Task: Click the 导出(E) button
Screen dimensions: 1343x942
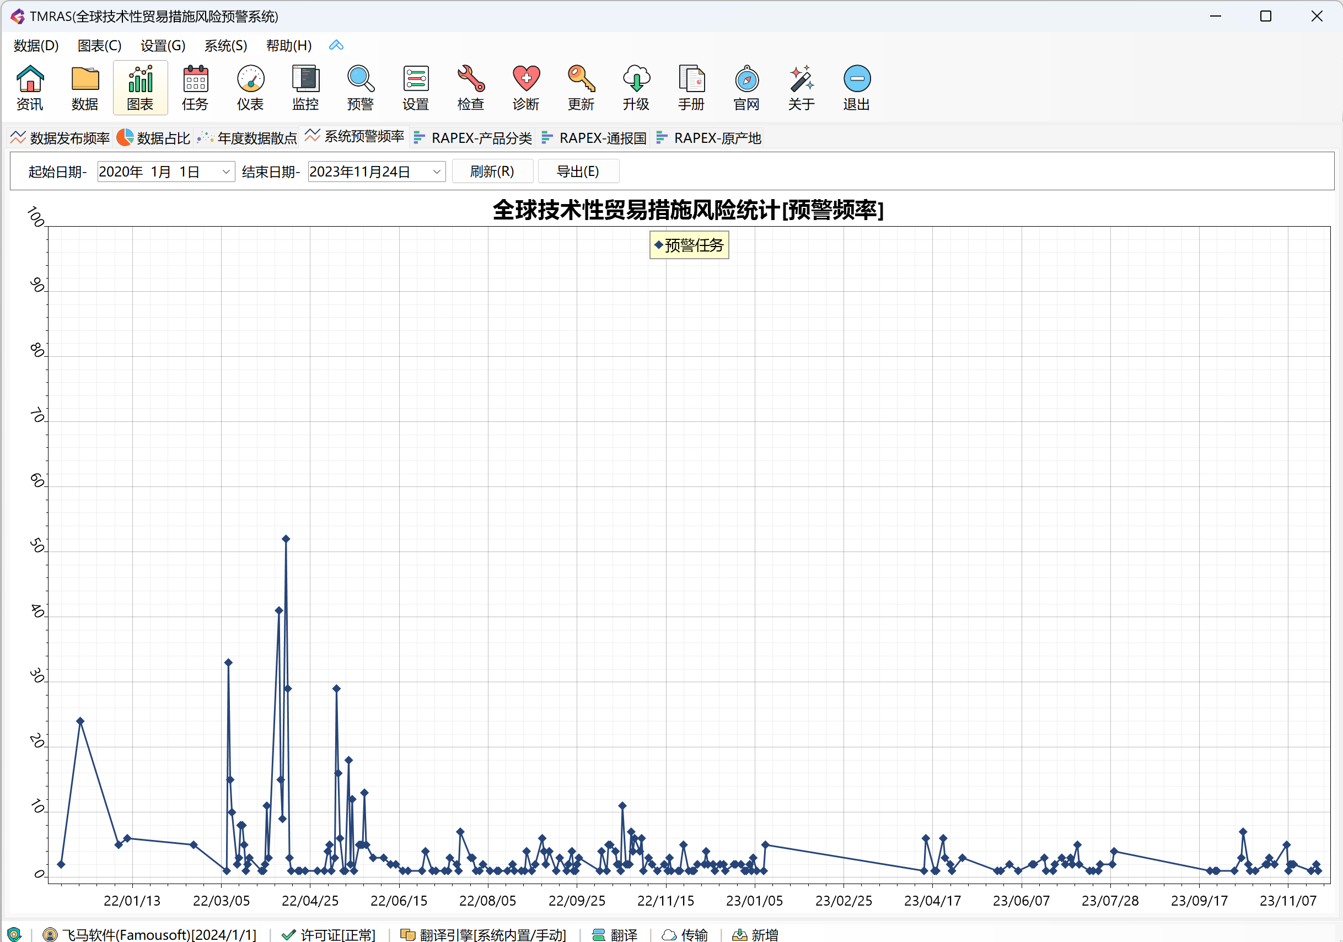Action: (x=578, y=172)
